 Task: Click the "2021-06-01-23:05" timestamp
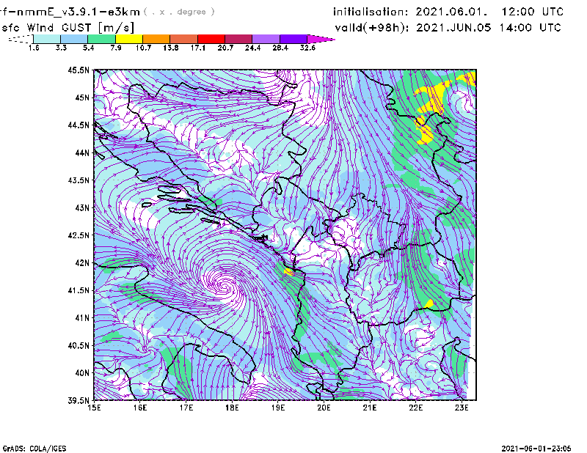[x=536, y=449]
